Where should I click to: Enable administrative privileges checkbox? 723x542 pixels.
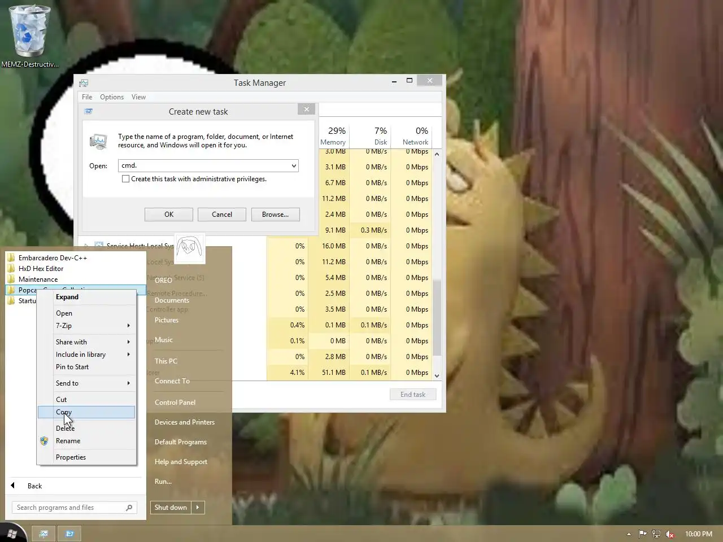point(126,179)
